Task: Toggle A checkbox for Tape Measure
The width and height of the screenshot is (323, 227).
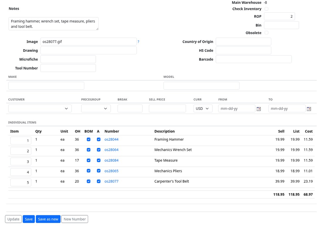Action: tap(99, 160)
